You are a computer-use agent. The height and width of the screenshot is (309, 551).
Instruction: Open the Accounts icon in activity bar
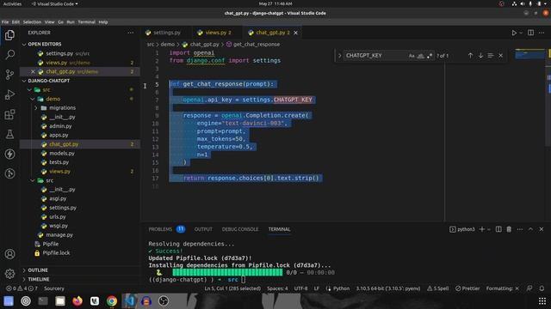[9, 254]
